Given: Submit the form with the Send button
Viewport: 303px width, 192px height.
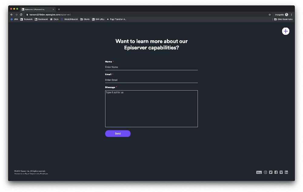Looking at the screenshot, I should [x=118, y=134].
